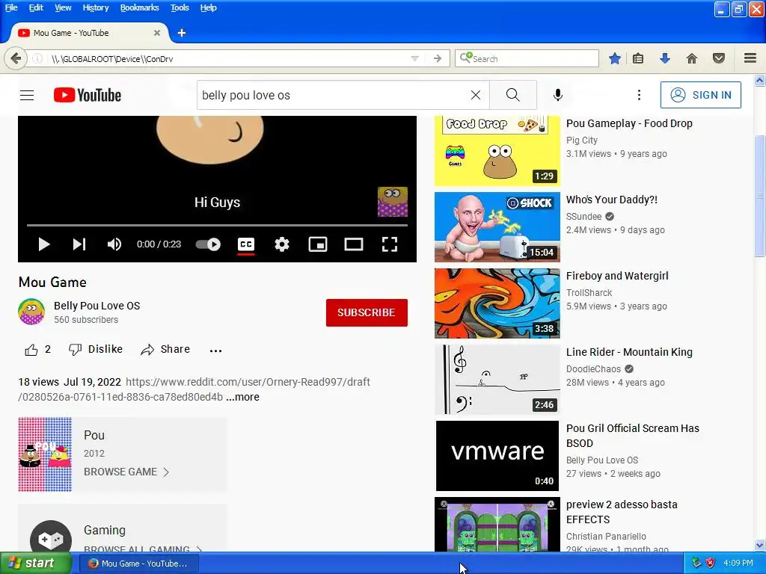Skip to next video in player

pyautogui.click(x=79, y=244)
